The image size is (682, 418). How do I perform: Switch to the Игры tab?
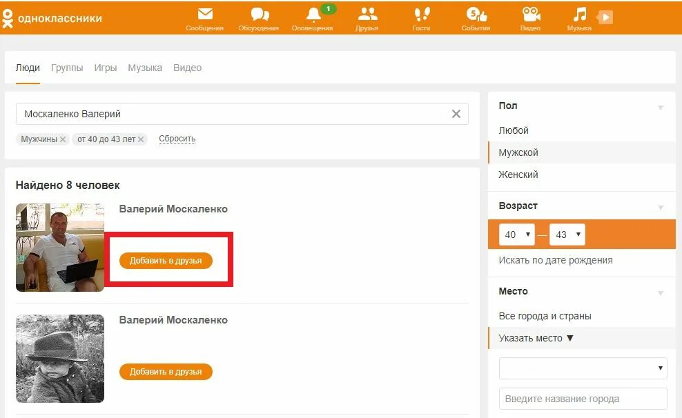point(106,68)
